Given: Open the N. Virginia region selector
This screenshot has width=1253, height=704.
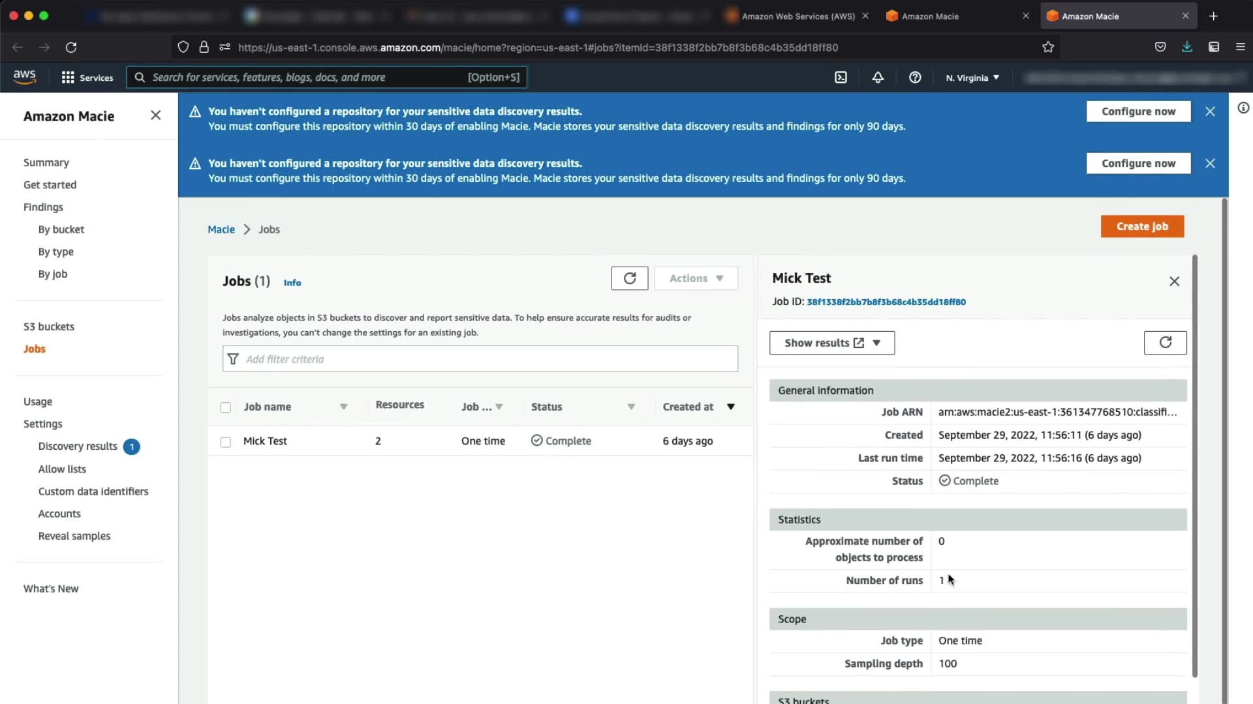Looking at the screenshot, I should tap(972, 78).
